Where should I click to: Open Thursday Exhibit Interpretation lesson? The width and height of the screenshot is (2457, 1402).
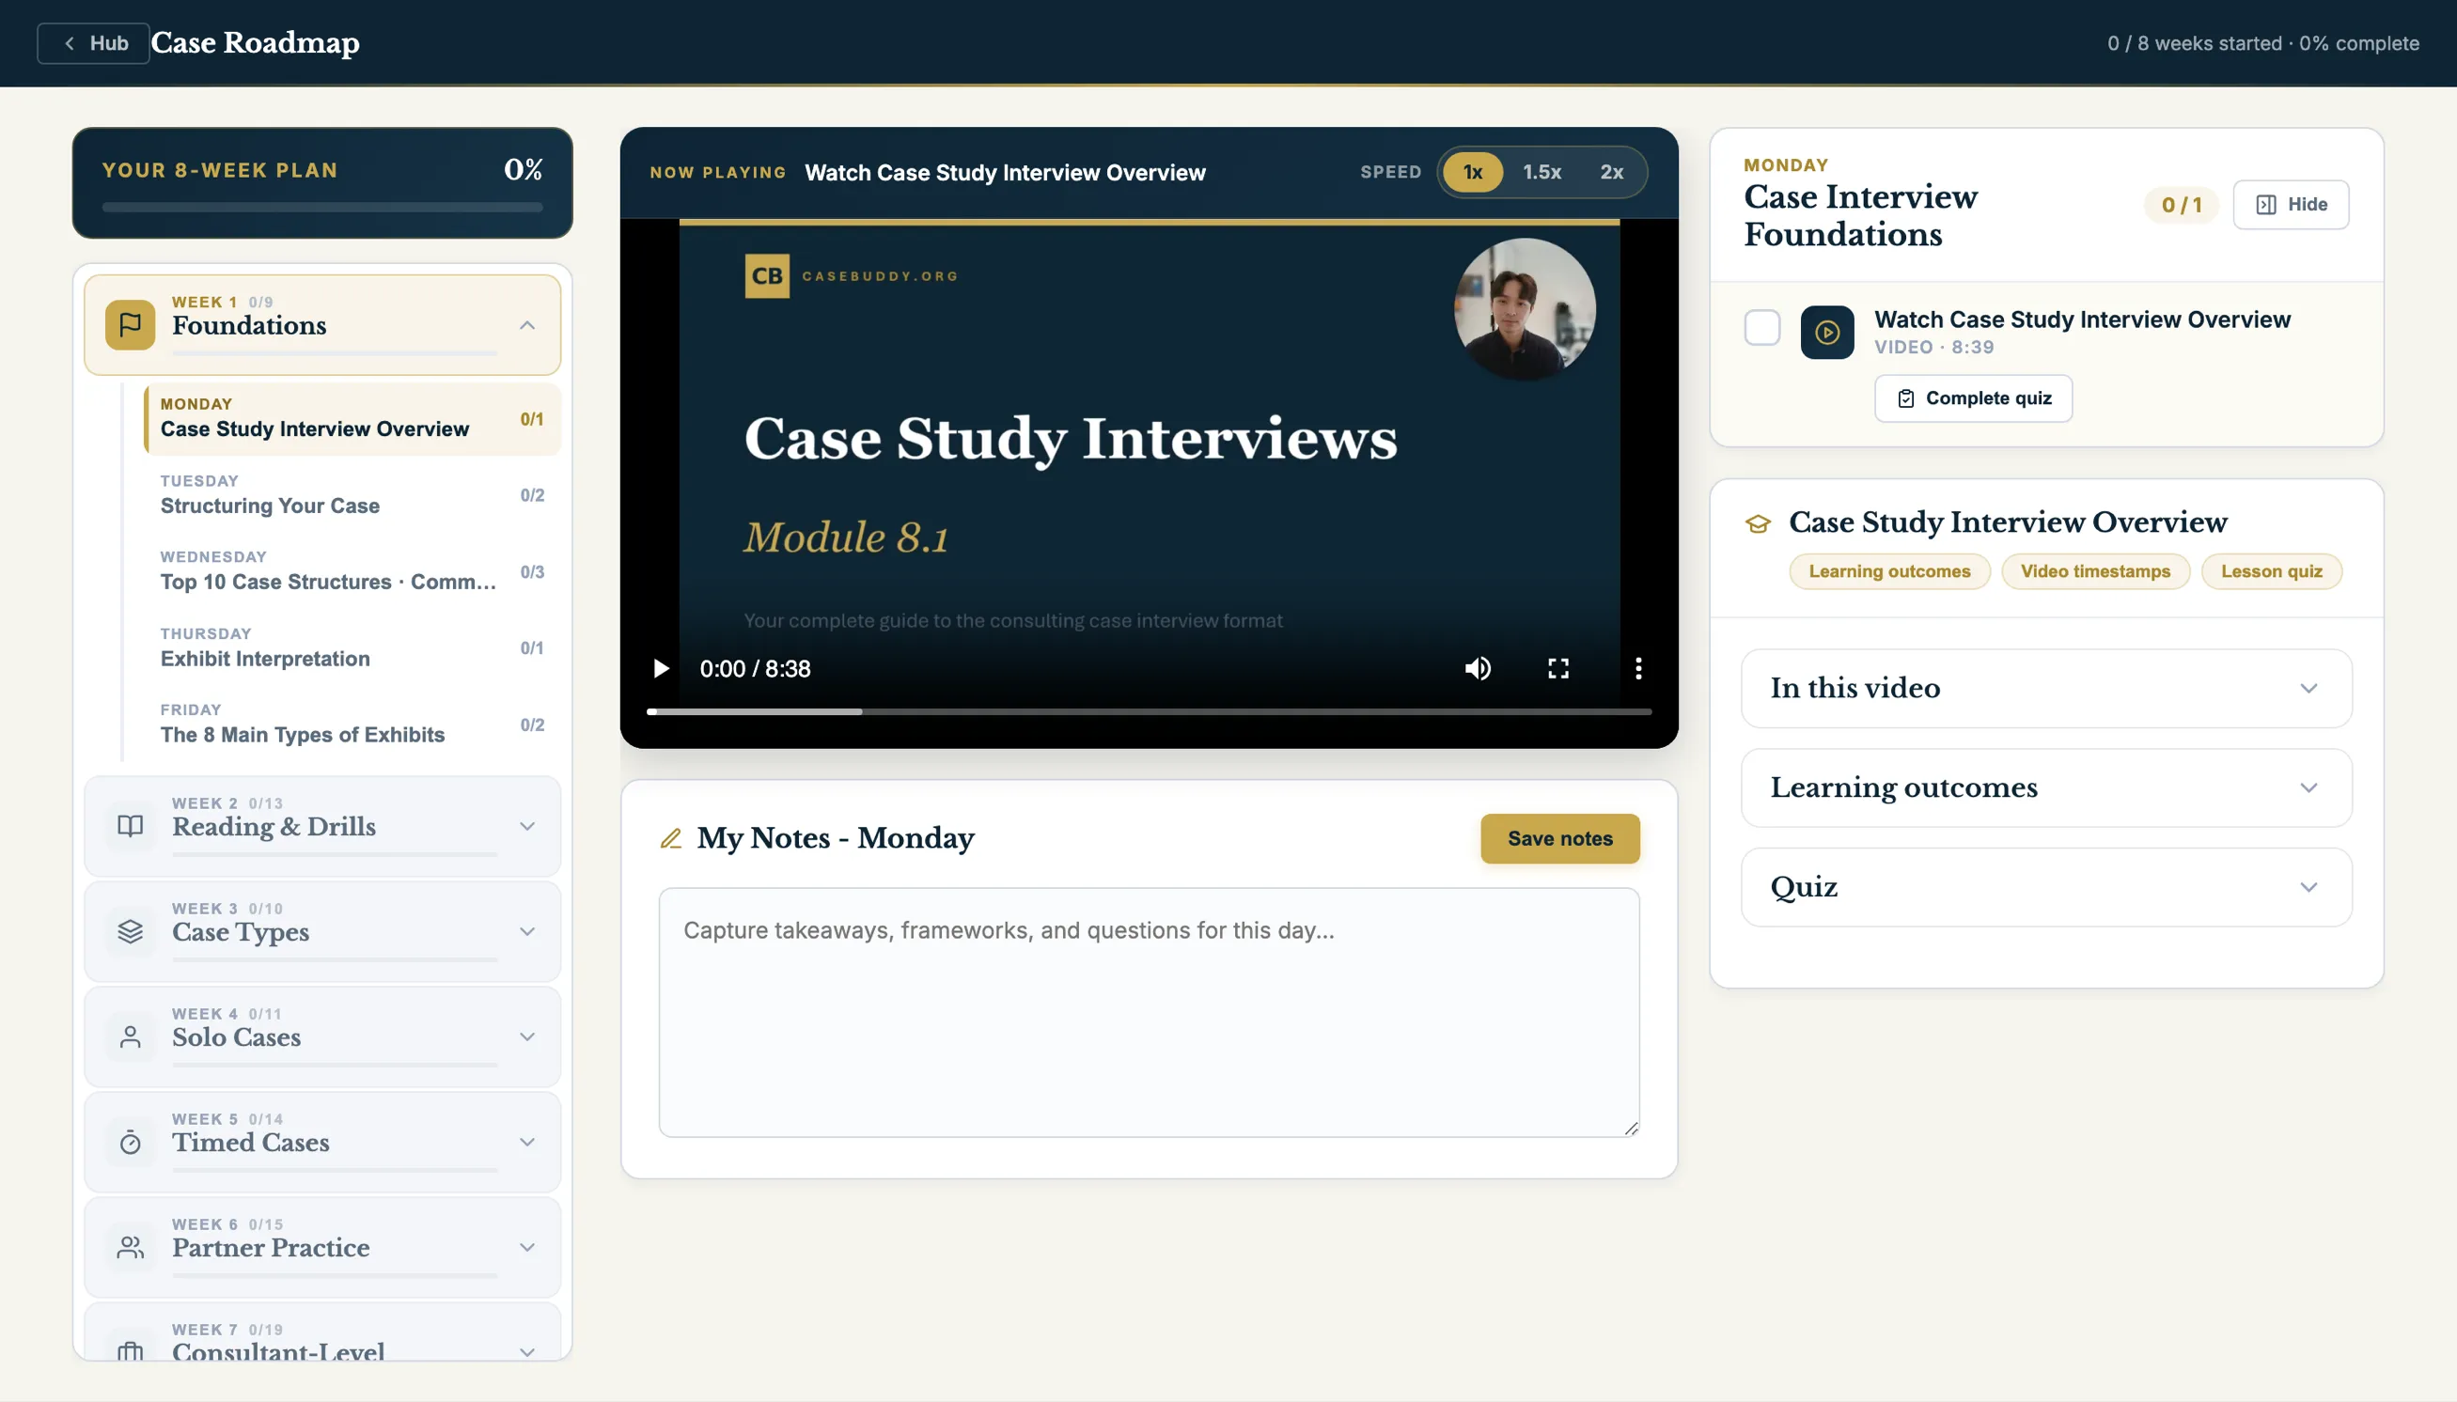click(352, 648)
